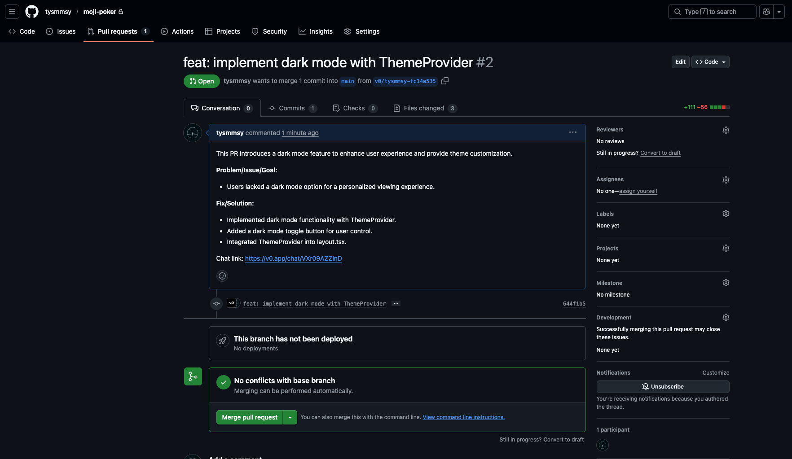Switch to the Issues tab
This screenshot has width=792, height=459.
click(61, 31)
